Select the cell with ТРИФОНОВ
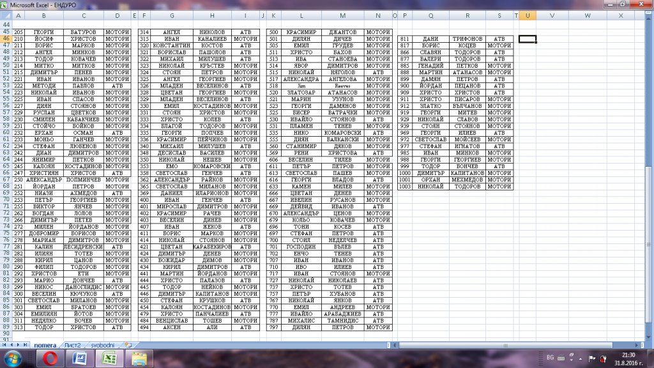The width and height of the screenshot is (654, 368). pyautogui.click(x=467, y=39)
